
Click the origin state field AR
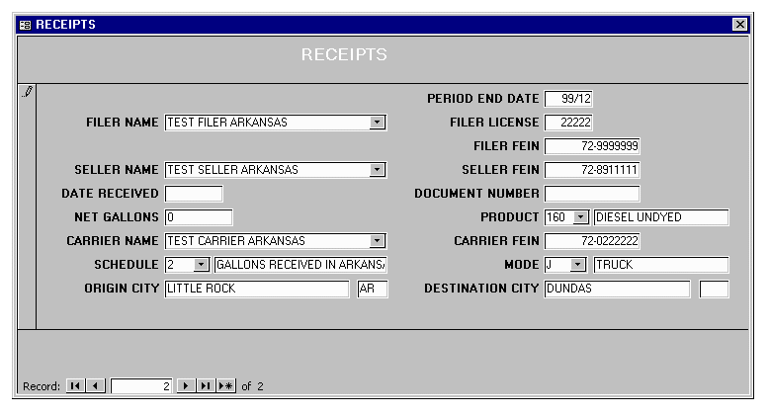373,289
